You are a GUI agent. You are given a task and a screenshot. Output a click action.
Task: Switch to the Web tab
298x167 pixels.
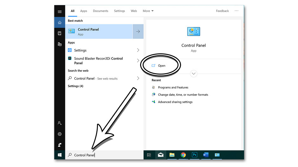134,11
